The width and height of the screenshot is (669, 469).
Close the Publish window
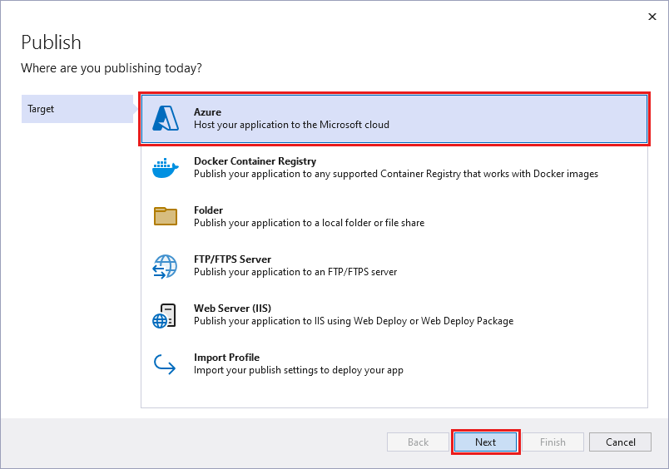tap(650, 16)
